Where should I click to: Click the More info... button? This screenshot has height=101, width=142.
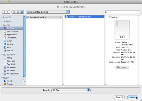pyautogui.click(x=122, y=67)
